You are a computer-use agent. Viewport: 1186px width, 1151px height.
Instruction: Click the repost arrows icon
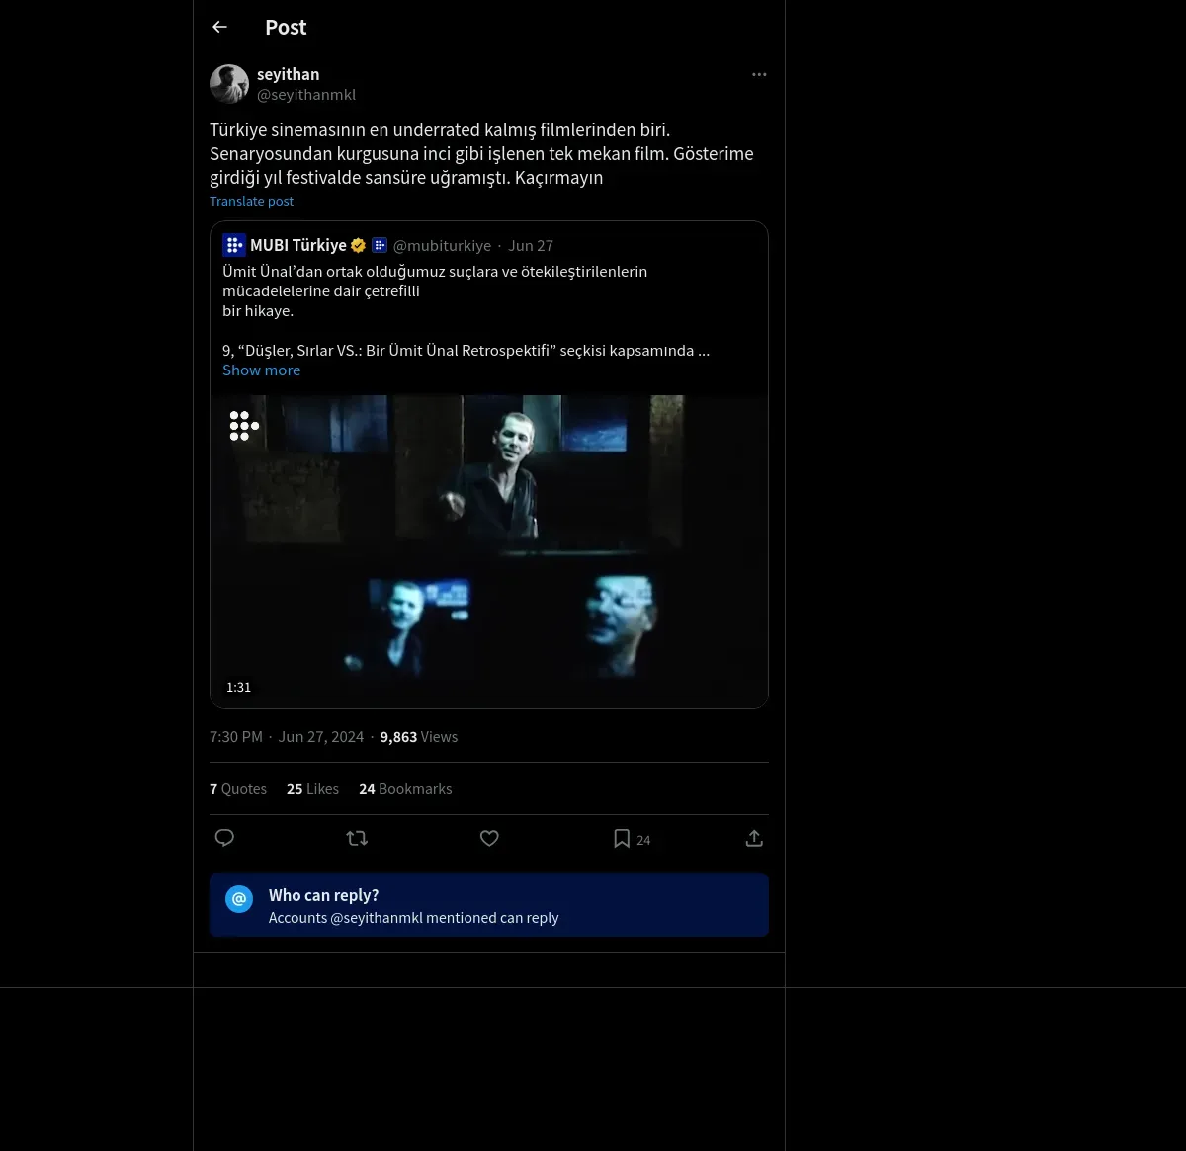(x=357, y=838)
